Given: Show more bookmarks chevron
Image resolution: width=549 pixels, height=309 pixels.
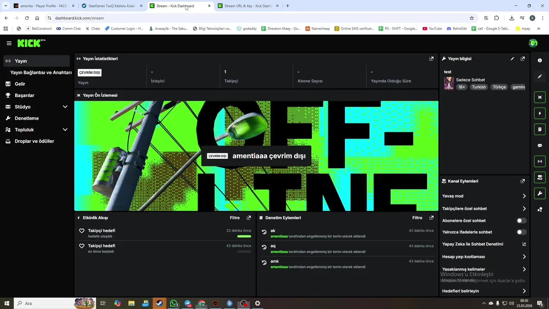Looking at the screenshot, I should pyautogui.click(x=539, y=29).
